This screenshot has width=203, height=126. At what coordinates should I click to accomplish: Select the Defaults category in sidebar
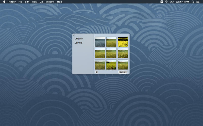[79, 39]
